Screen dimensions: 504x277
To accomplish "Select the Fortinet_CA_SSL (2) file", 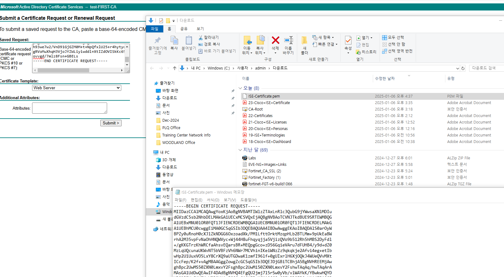I will (x=264, y=171).
